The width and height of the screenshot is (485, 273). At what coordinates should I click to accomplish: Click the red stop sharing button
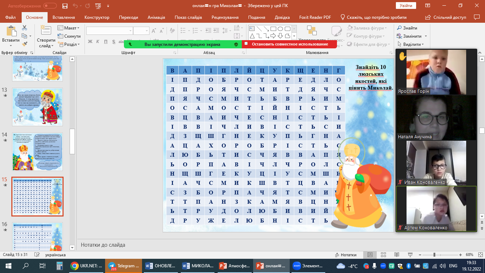click(x=289, y=44)
